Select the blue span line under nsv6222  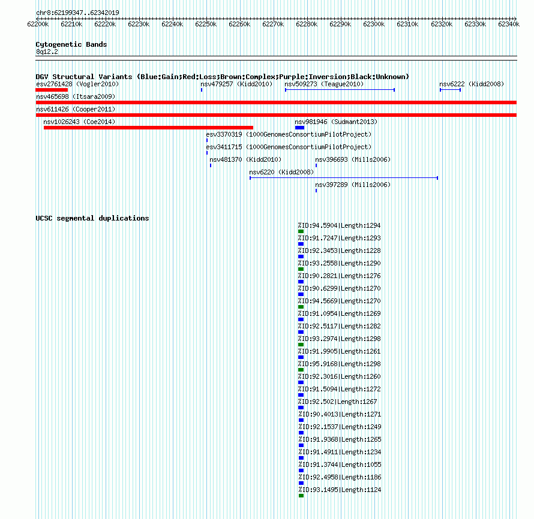[450, 90]
